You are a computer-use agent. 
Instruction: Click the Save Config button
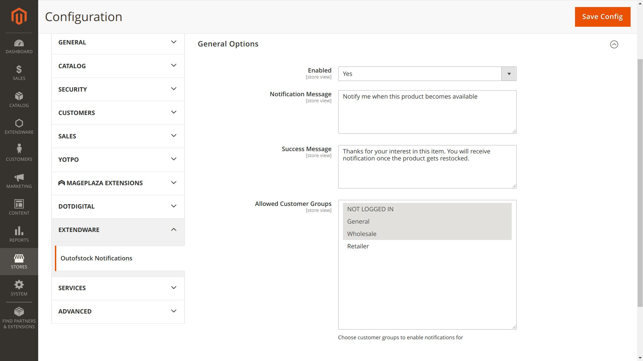[x=602, y=17]
